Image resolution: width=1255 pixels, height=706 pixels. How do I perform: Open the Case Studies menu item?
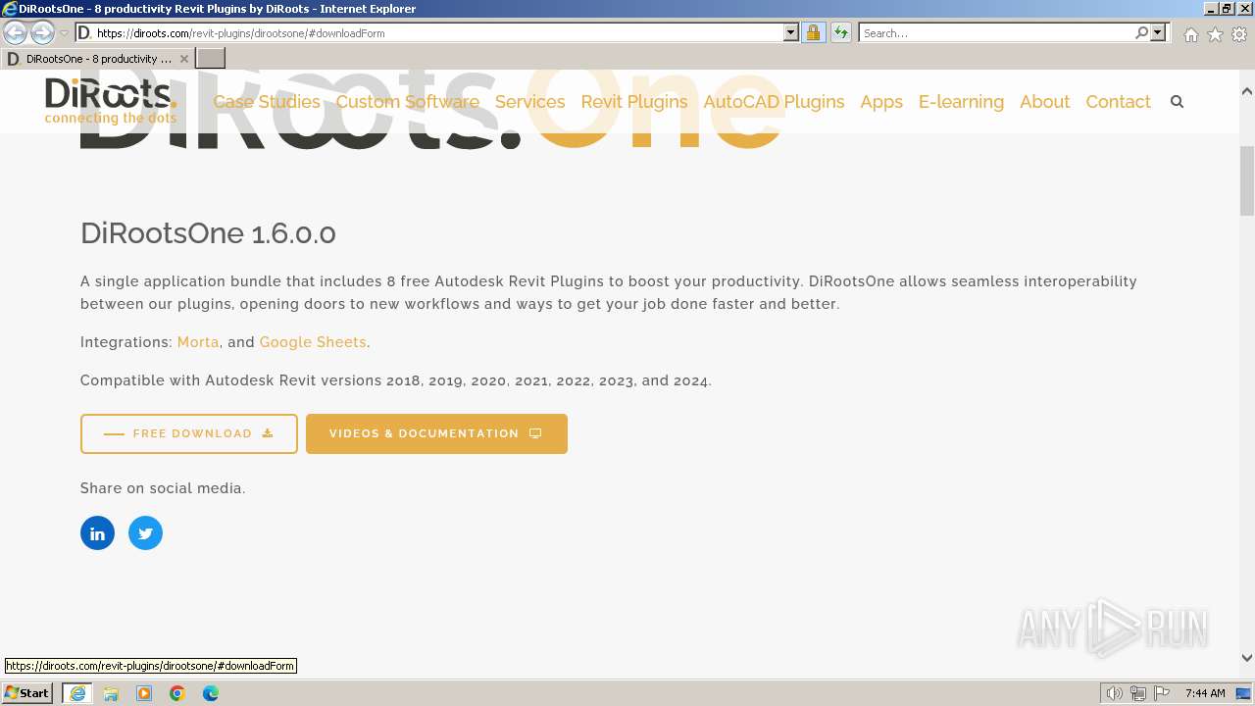click(x=267, y=102)
